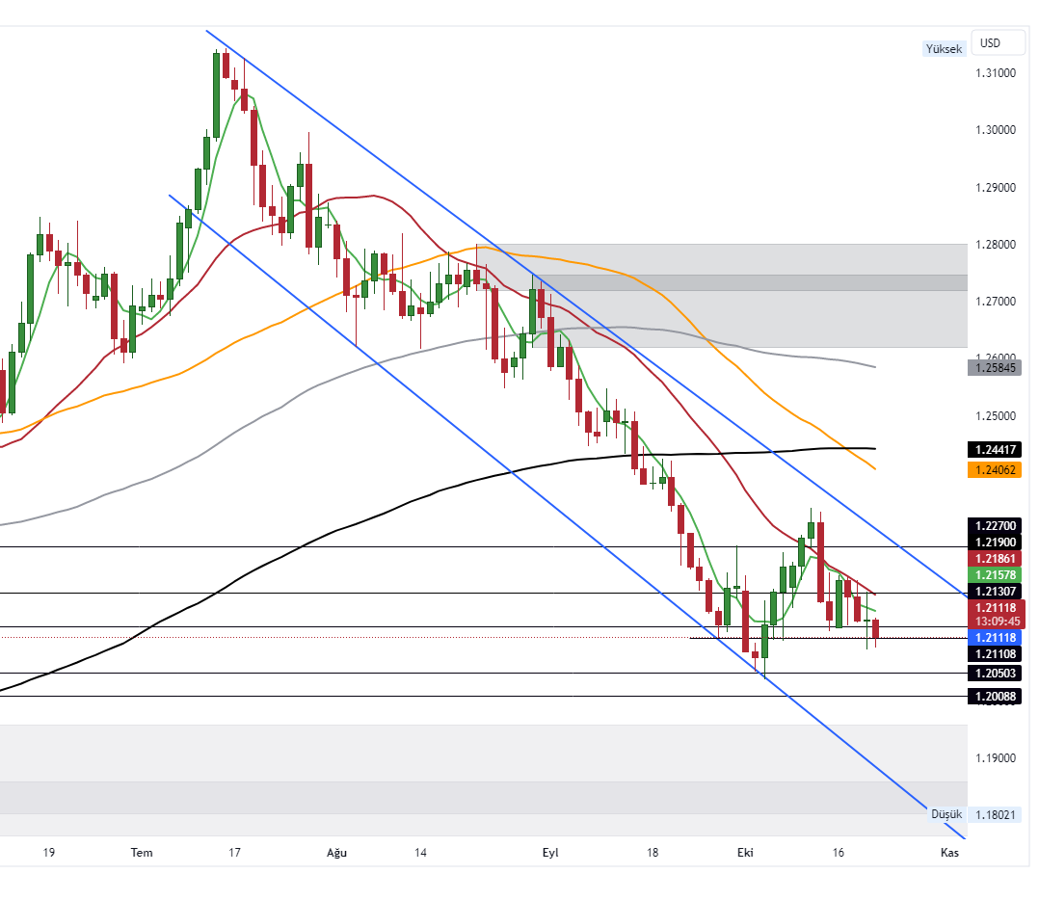Image resolution: width=1039 pixels, height=900 pixels.
Task: Click the Yüksek high value label
Action: click(943, 48)
